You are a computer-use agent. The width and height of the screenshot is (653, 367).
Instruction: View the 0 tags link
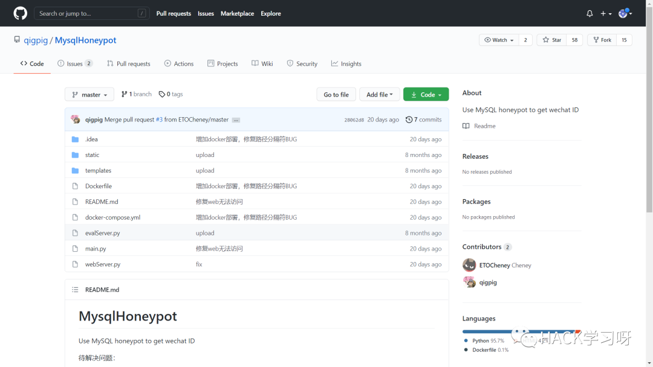(x=171, y=94)
